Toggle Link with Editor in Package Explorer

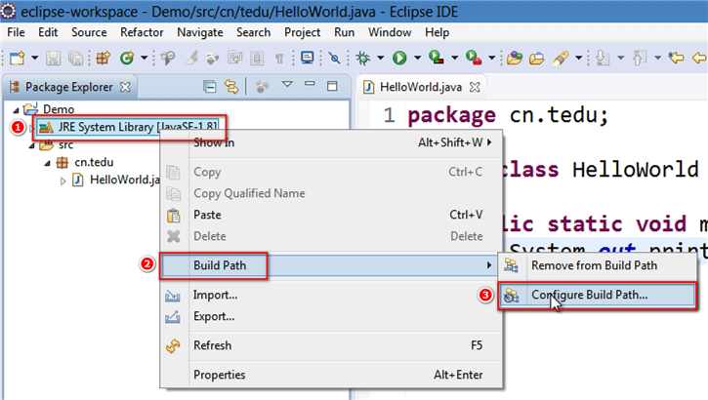[231, 86]
